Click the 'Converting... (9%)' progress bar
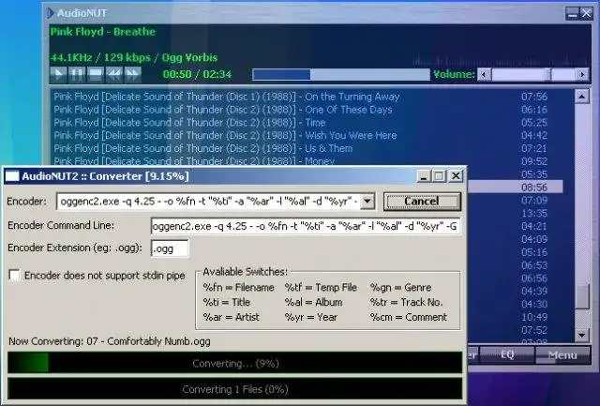 coord(235,363)
